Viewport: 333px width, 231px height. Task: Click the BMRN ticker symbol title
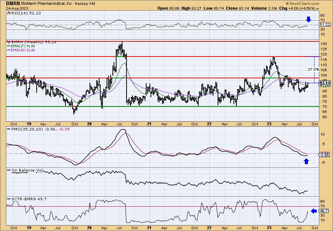[13, 3]
